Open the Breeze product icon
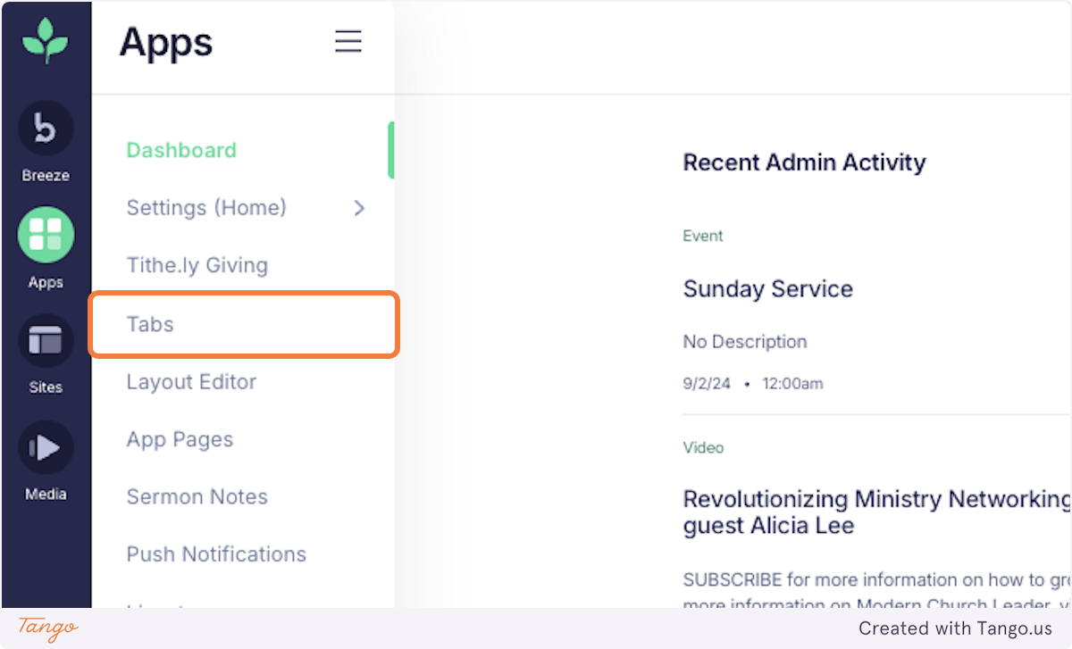 tap(46, 128)
